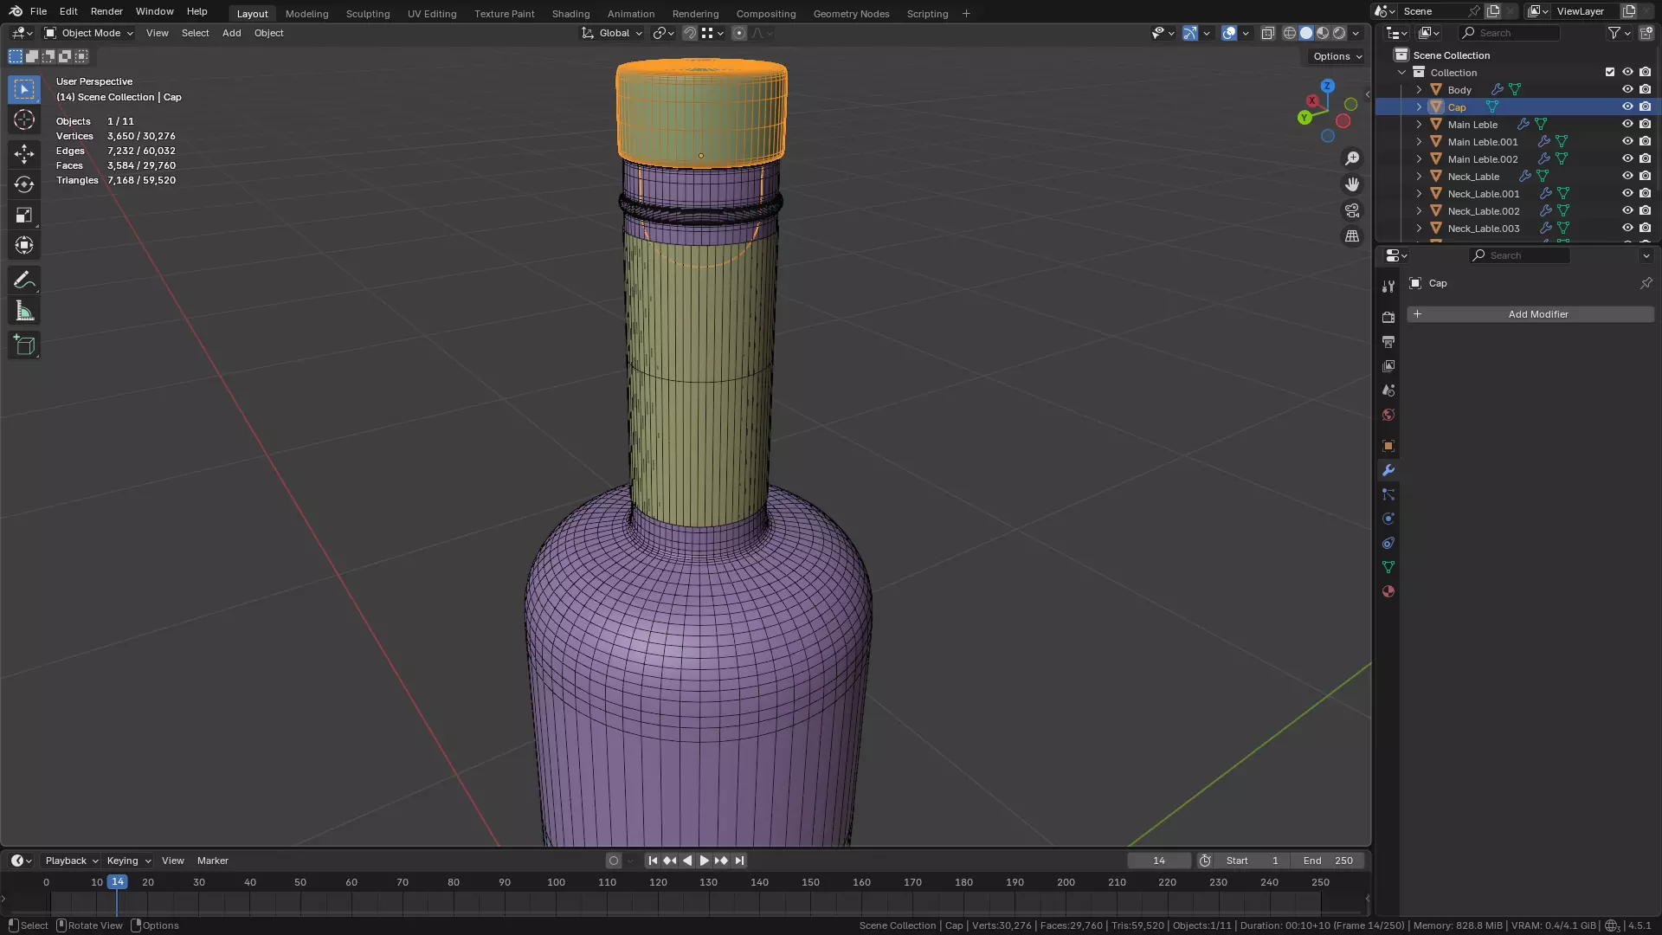Switch orthographic/perspective grid icon
The width and height of the screenshot is (1662, 935).
click(x=1352, y=236)
